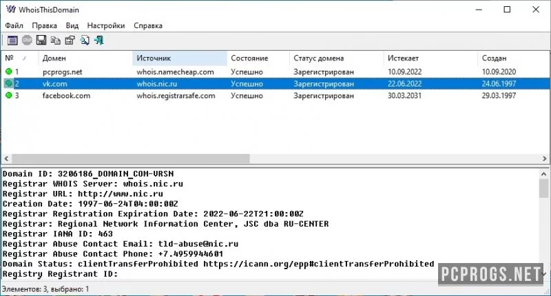Viewport: 551px width, 296px height.
Task: Click horizontal scrollbar right arrow
Action: pos(545,159)
